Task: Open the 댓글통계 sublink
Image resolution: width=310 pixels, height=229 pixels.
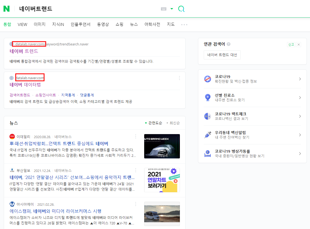Action: [x=87, y=95]
